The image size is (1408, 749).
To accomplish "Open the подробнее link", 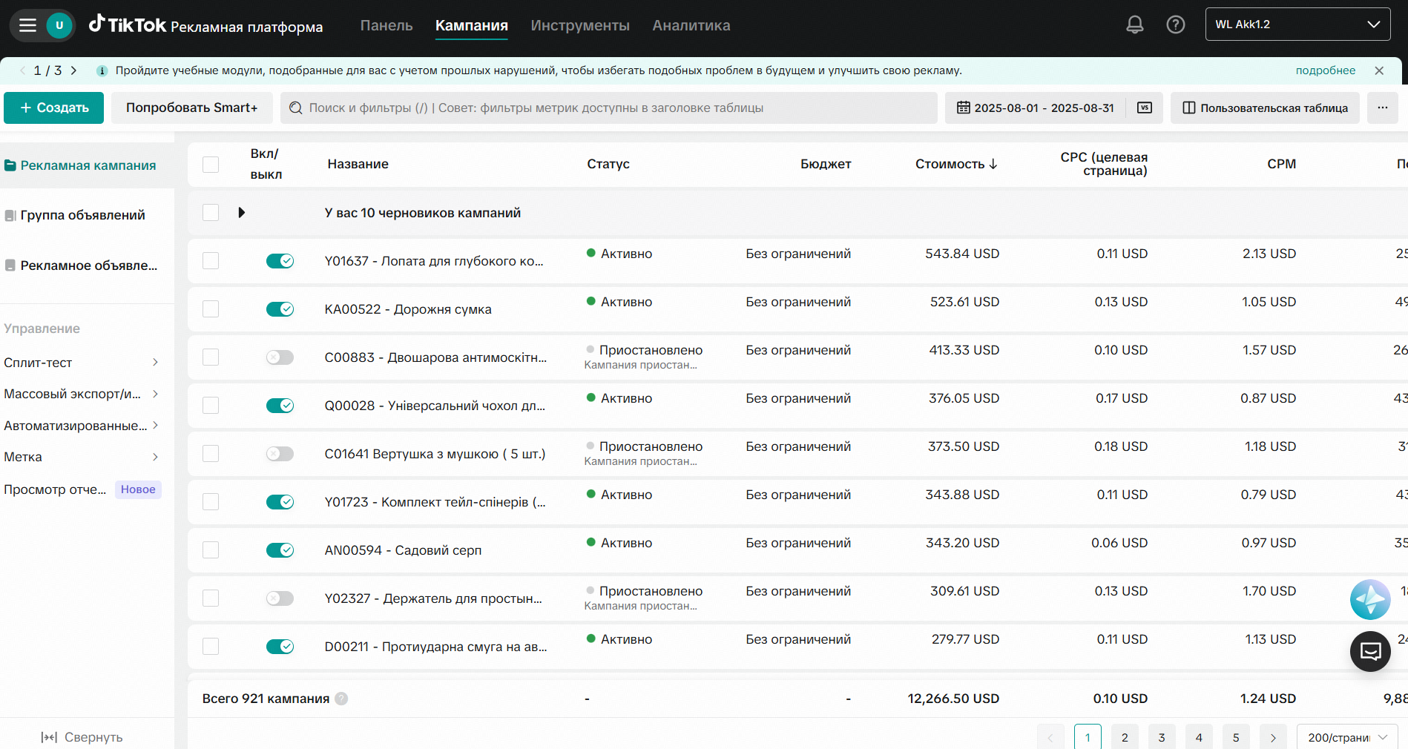I will 1326,70.
